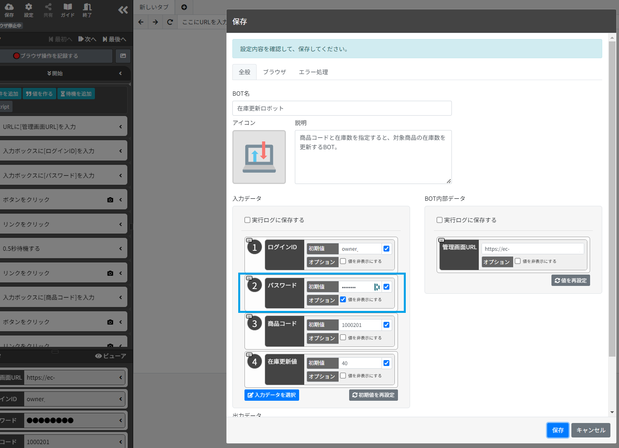Click the BOT icon image thumbnail
The image size is (619, 448).
pos(259,157)
